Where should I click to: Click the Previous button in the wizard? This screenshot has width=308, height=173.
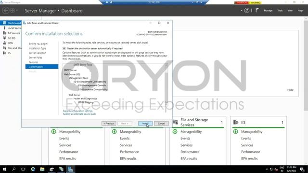pos(109,124)
